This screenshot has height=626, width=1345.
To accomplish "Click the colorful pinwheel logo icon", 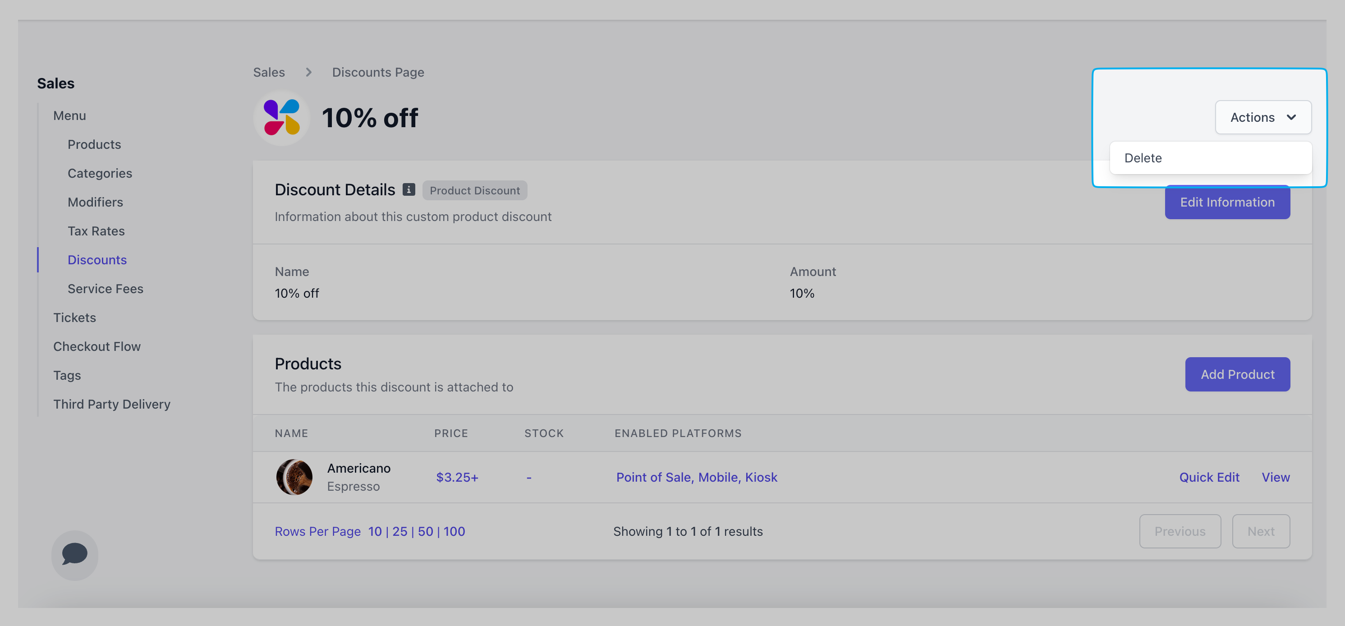I will pos(281,117).
